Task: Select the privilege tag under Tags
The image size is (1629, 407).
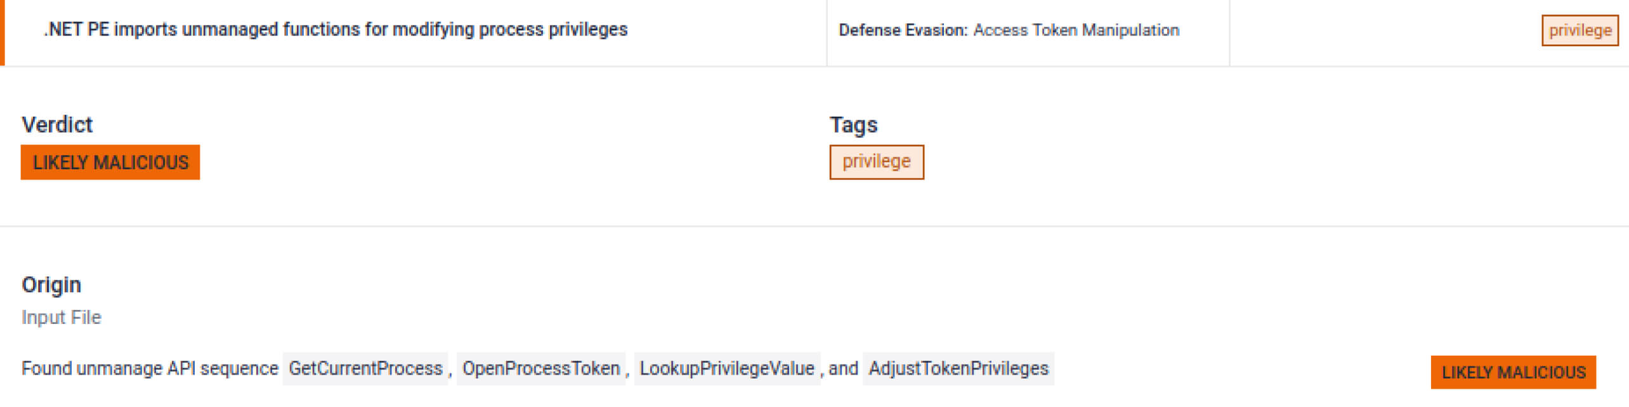Action: (x=876, y=162)
